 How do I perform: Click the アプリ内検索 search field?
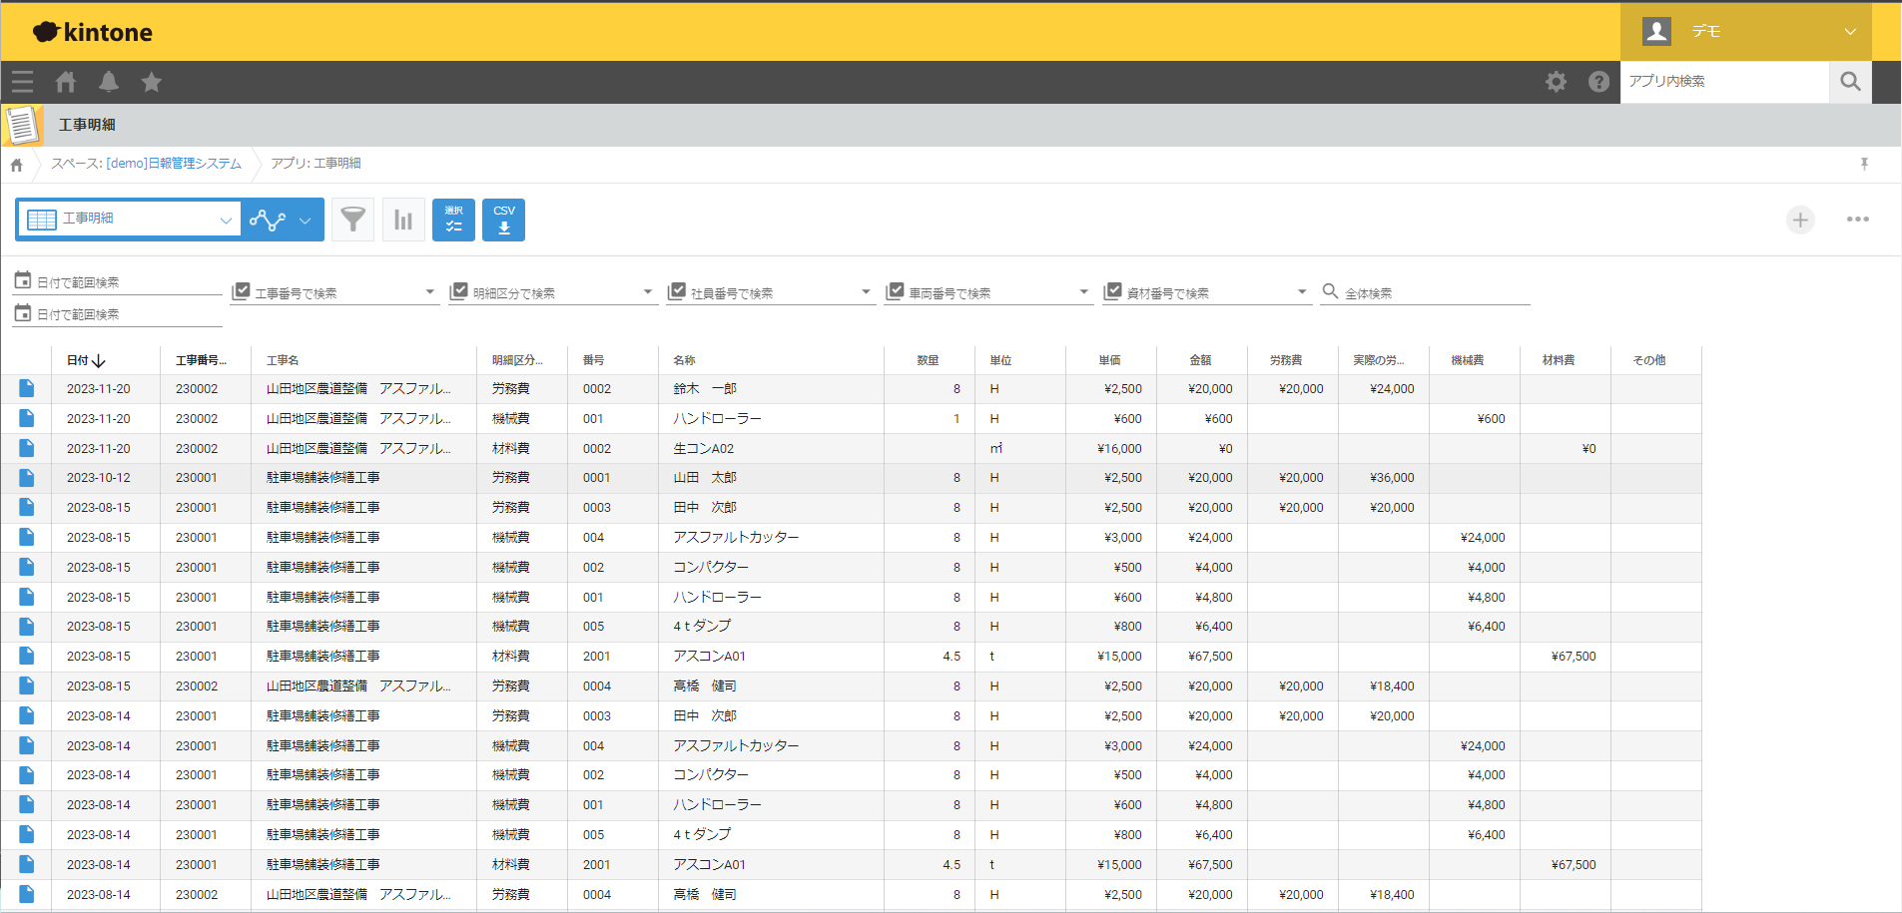(x=1723, y=82)
